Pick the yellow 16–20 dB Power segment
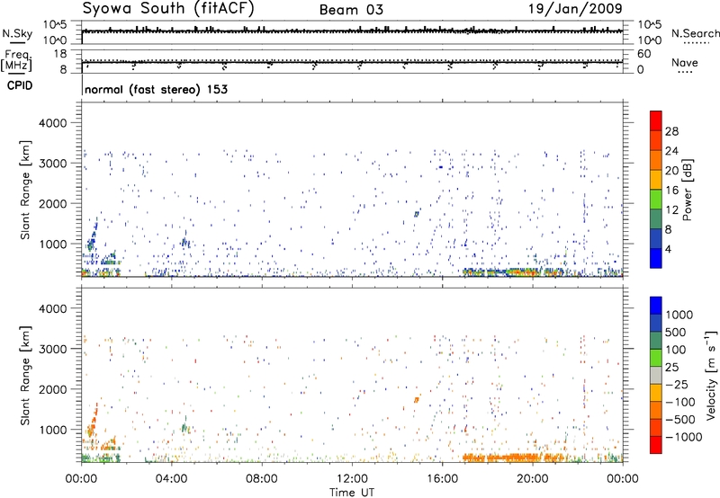Image resolution: width=720 pixels, height=498 pixels. 656,180
